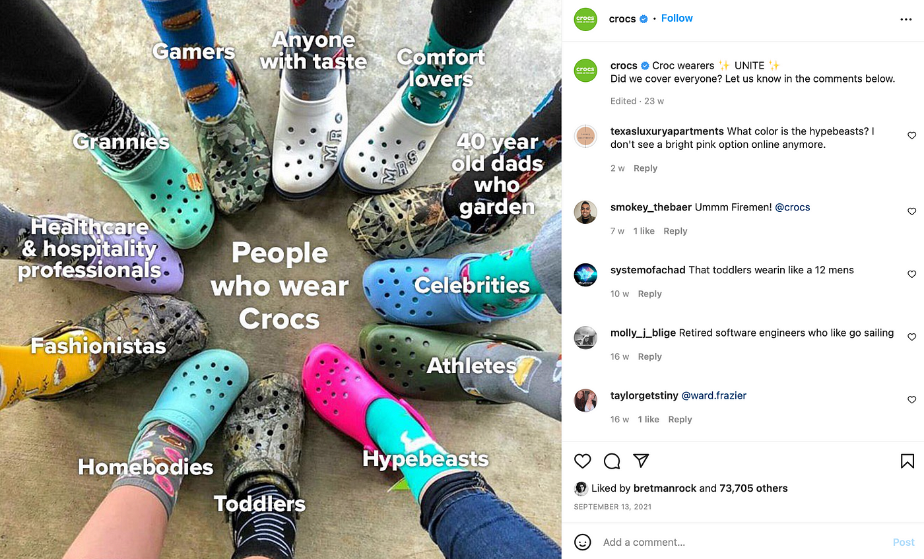Open bretmanrock's profile from likes

tap(665, 488)
